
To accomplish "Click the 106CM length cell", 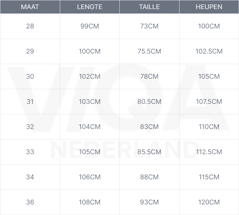I will click(x=90, y=177).
